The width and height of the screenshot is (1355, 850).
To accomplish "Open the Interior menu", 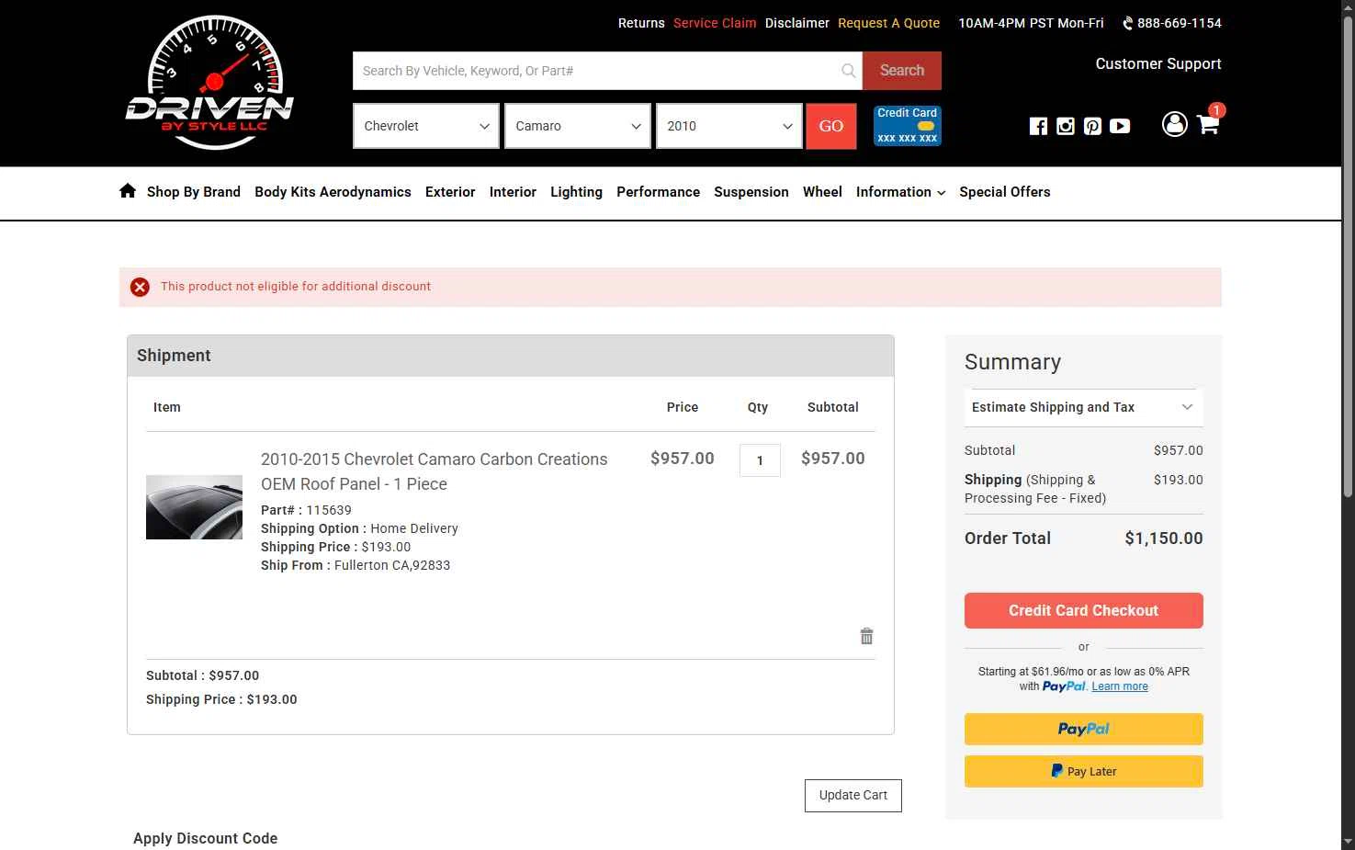I will click(513, 192).
